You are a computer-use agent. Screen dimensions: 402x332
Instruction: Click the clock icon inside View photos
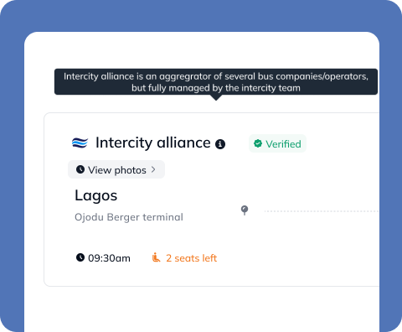click(80, 169)
